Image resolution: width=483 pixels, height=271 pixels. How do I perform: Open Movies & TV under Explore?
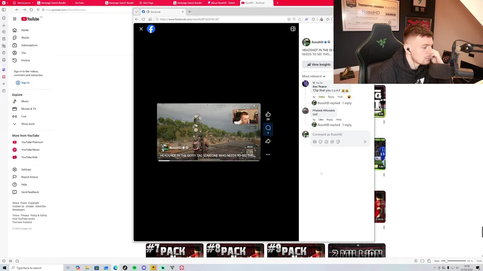[29, 109]
